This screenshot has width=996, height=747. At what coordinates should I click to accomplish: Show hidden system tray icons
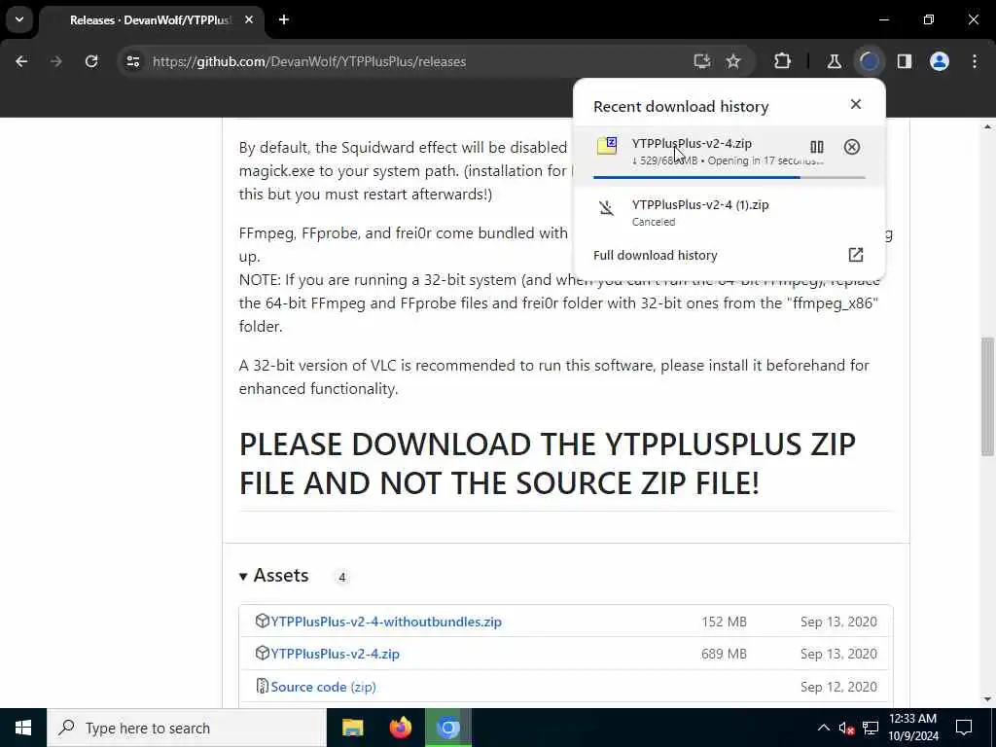[x=823, y=728]
